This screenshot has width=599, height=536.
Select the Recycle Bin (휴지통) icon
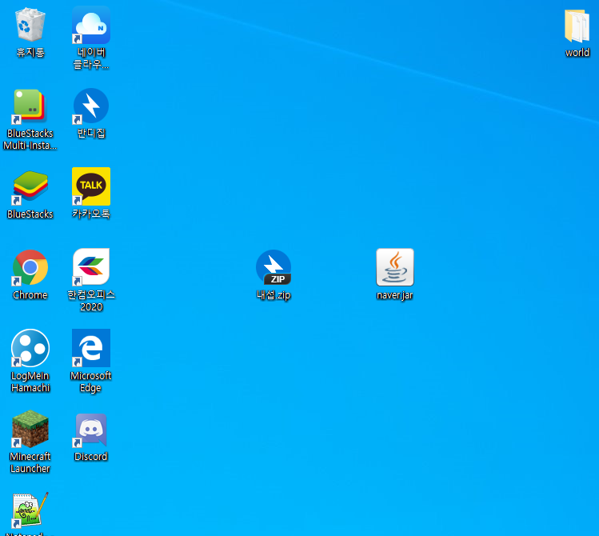30,25
